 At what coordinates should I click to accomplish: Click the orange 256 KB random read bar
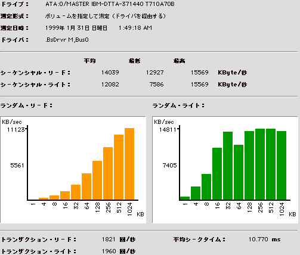click(x=108, y=173)
